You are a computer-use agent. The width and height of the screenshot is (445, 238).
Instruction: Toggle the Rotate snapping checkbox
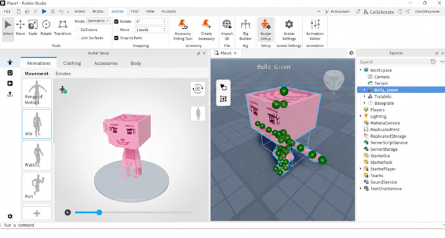pos(116,22)
